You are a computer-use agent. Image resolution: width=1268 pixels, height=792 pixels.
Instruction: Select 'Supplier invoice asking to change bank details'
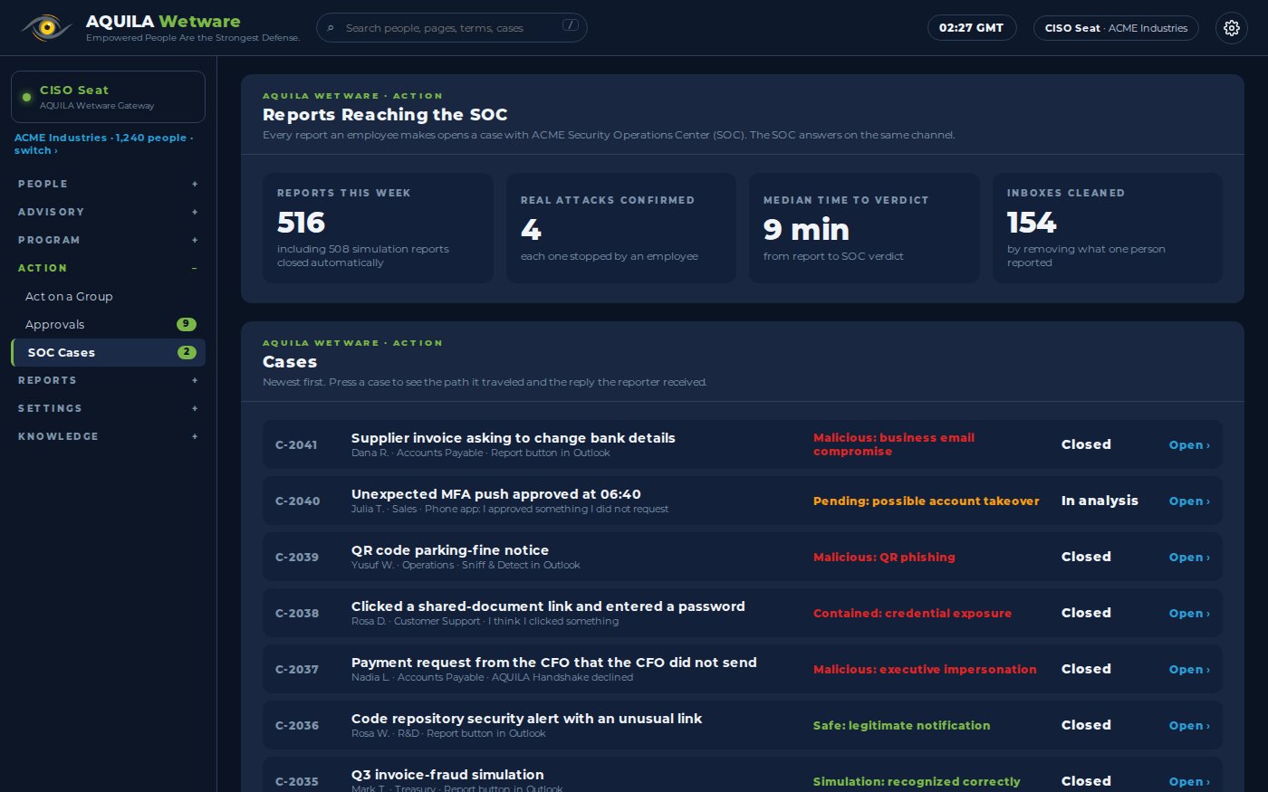point(513,438)
